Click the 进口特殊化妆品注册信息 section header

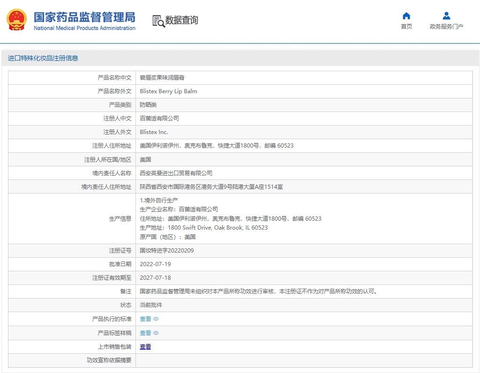[x=43, y=58]
